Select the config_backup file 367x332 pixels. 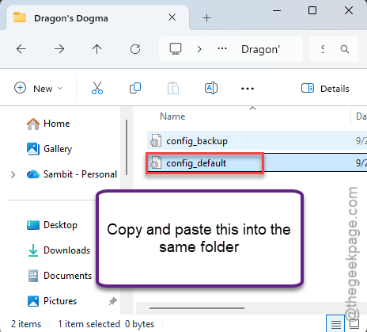257,141
